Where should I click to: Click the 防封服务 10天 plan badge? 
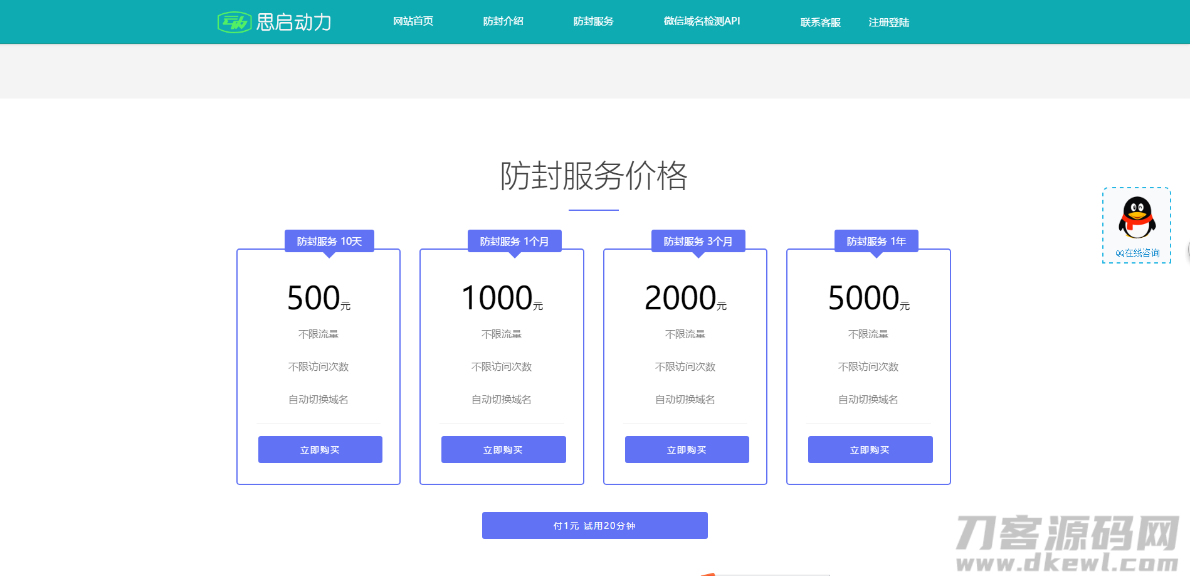pyautogui.click(x=329, y=240)
